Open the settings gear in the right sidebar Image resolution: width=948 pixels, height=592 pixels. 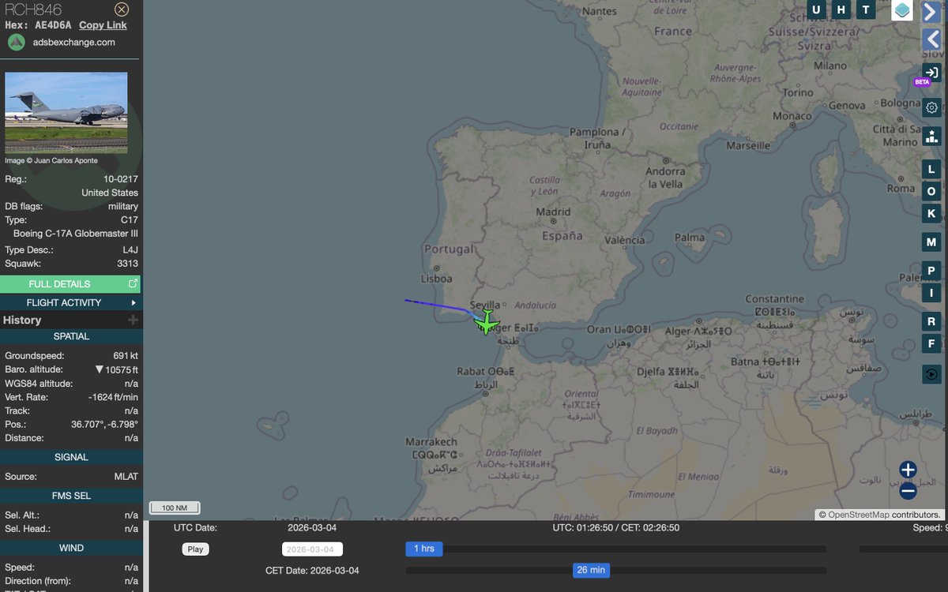(931, 107)
